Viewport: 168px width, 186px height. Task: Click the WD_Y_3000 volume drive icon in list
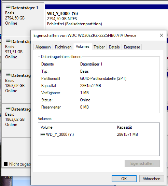pos(43,134)
